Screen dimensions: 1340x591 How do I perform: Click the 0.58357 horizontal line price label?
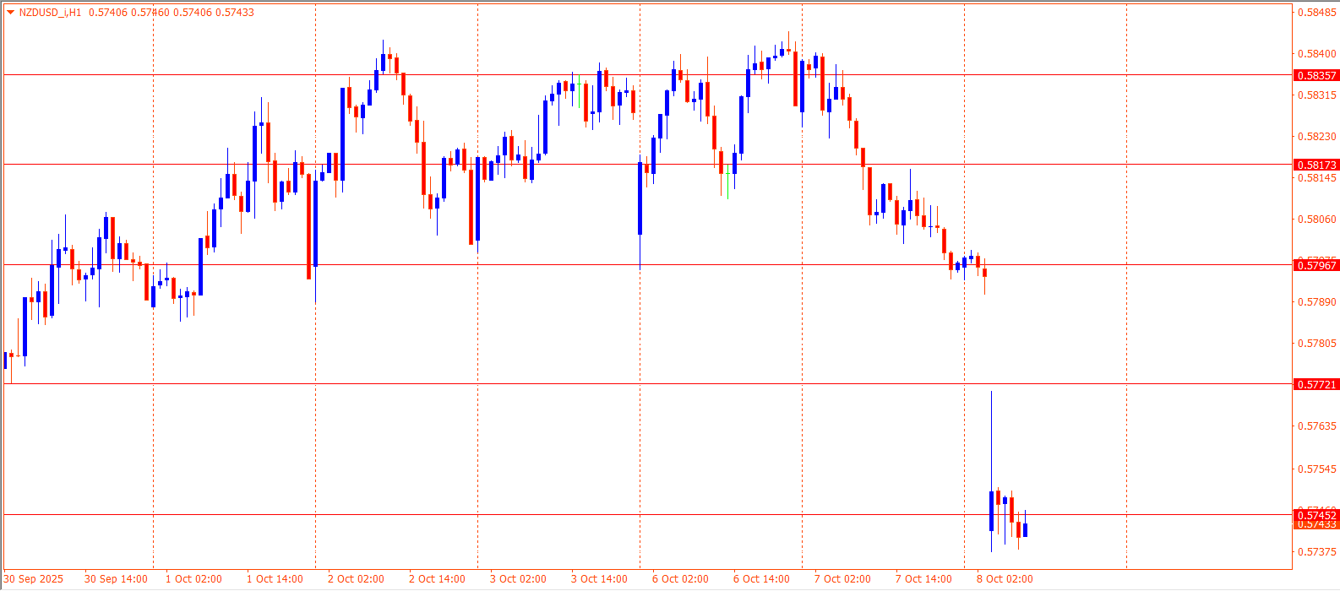point(1316,75)
